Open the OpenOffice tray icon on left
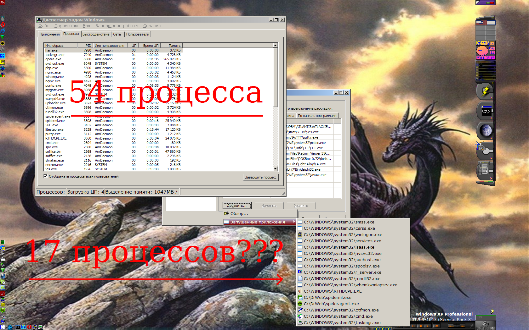Viewport: 529px width, 330px height. [x=3, y=276]
